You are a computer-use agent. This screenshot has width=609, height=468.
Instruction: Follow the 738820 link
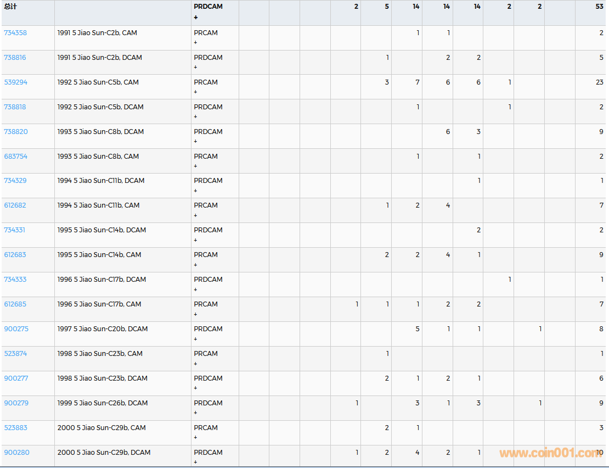coord(15,132)
